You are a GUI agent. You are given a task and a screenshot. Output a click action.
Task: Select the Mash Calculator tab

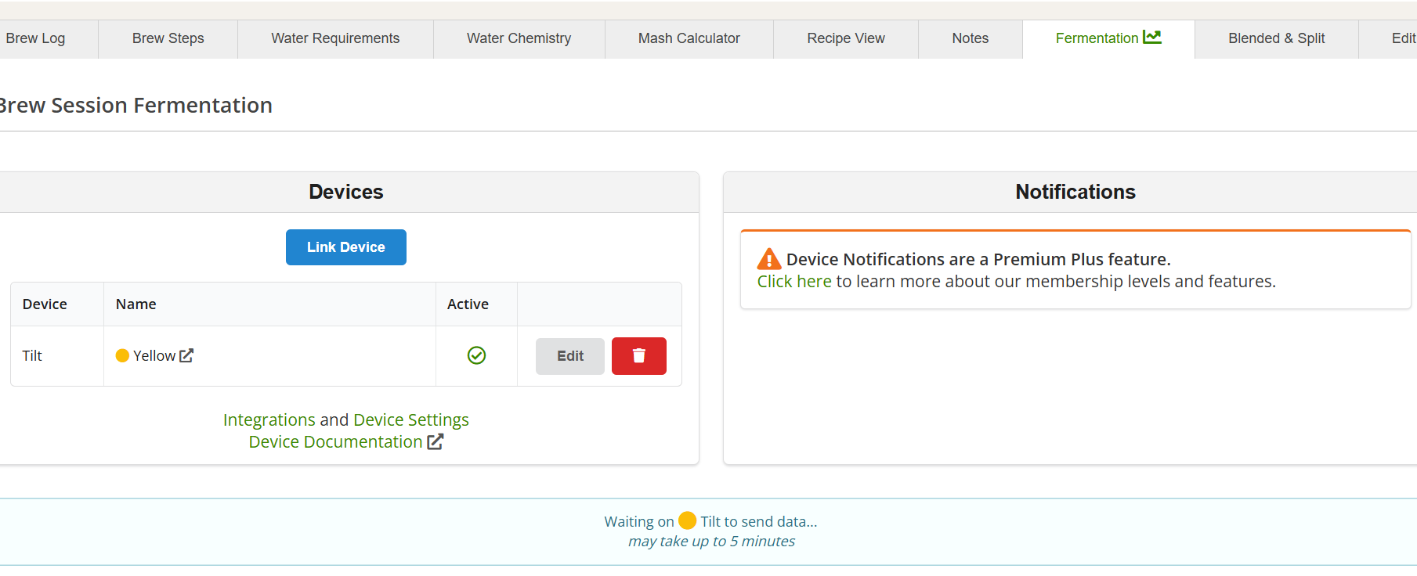[x=689, y=38]
